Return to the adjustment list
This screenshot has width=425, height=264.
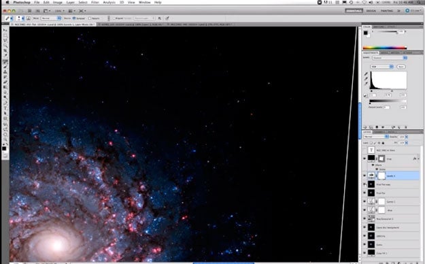pyautogui.click(x=365, y=127)
